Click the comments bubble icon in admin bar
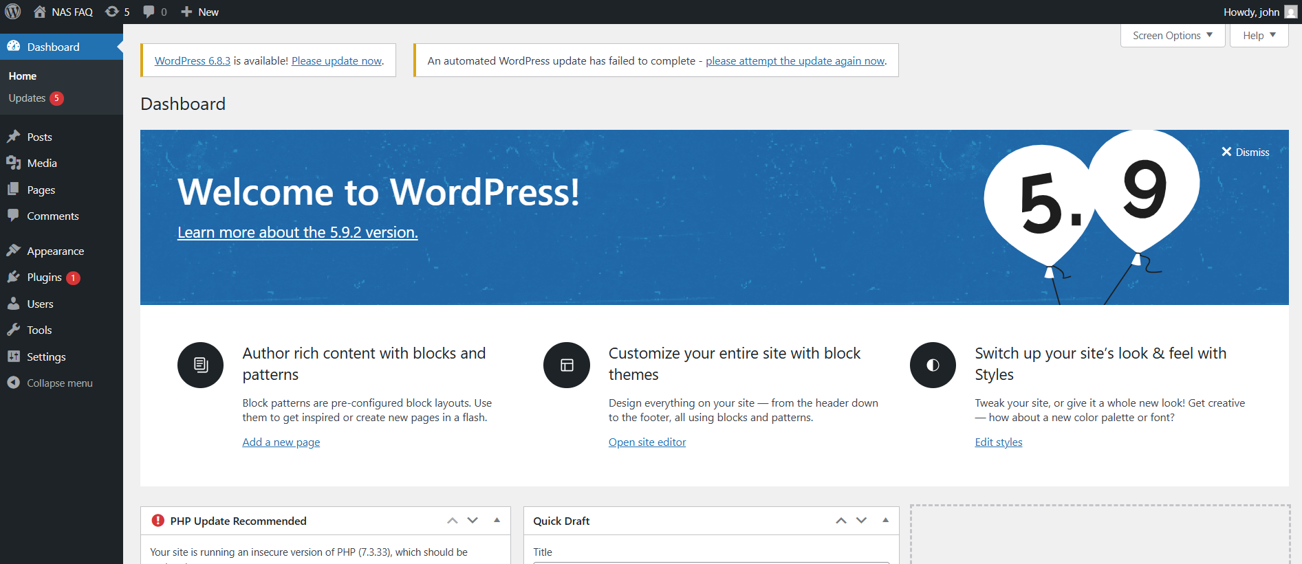 [149, 12]
